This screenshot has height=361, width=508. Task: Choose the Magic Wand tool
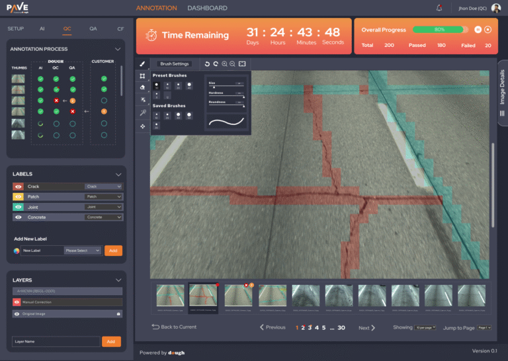pyautogui.click(x=143, y=112)
